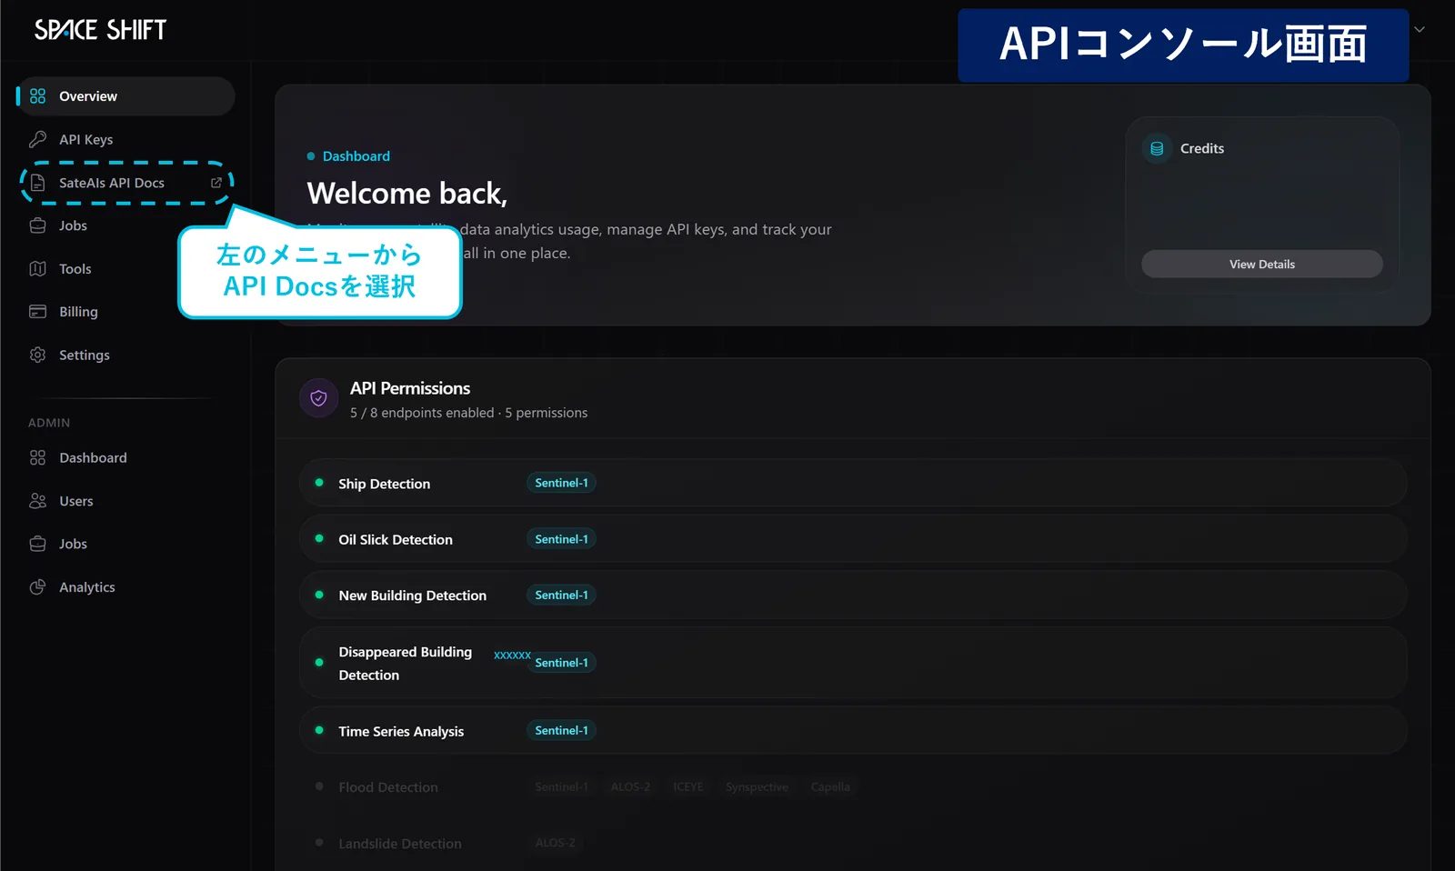Select the Oil Slick Detection permission row

tap(853, 539)
